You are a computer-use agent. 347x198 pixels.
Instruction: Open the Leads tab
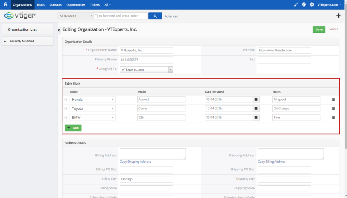[x=41, y=4]
